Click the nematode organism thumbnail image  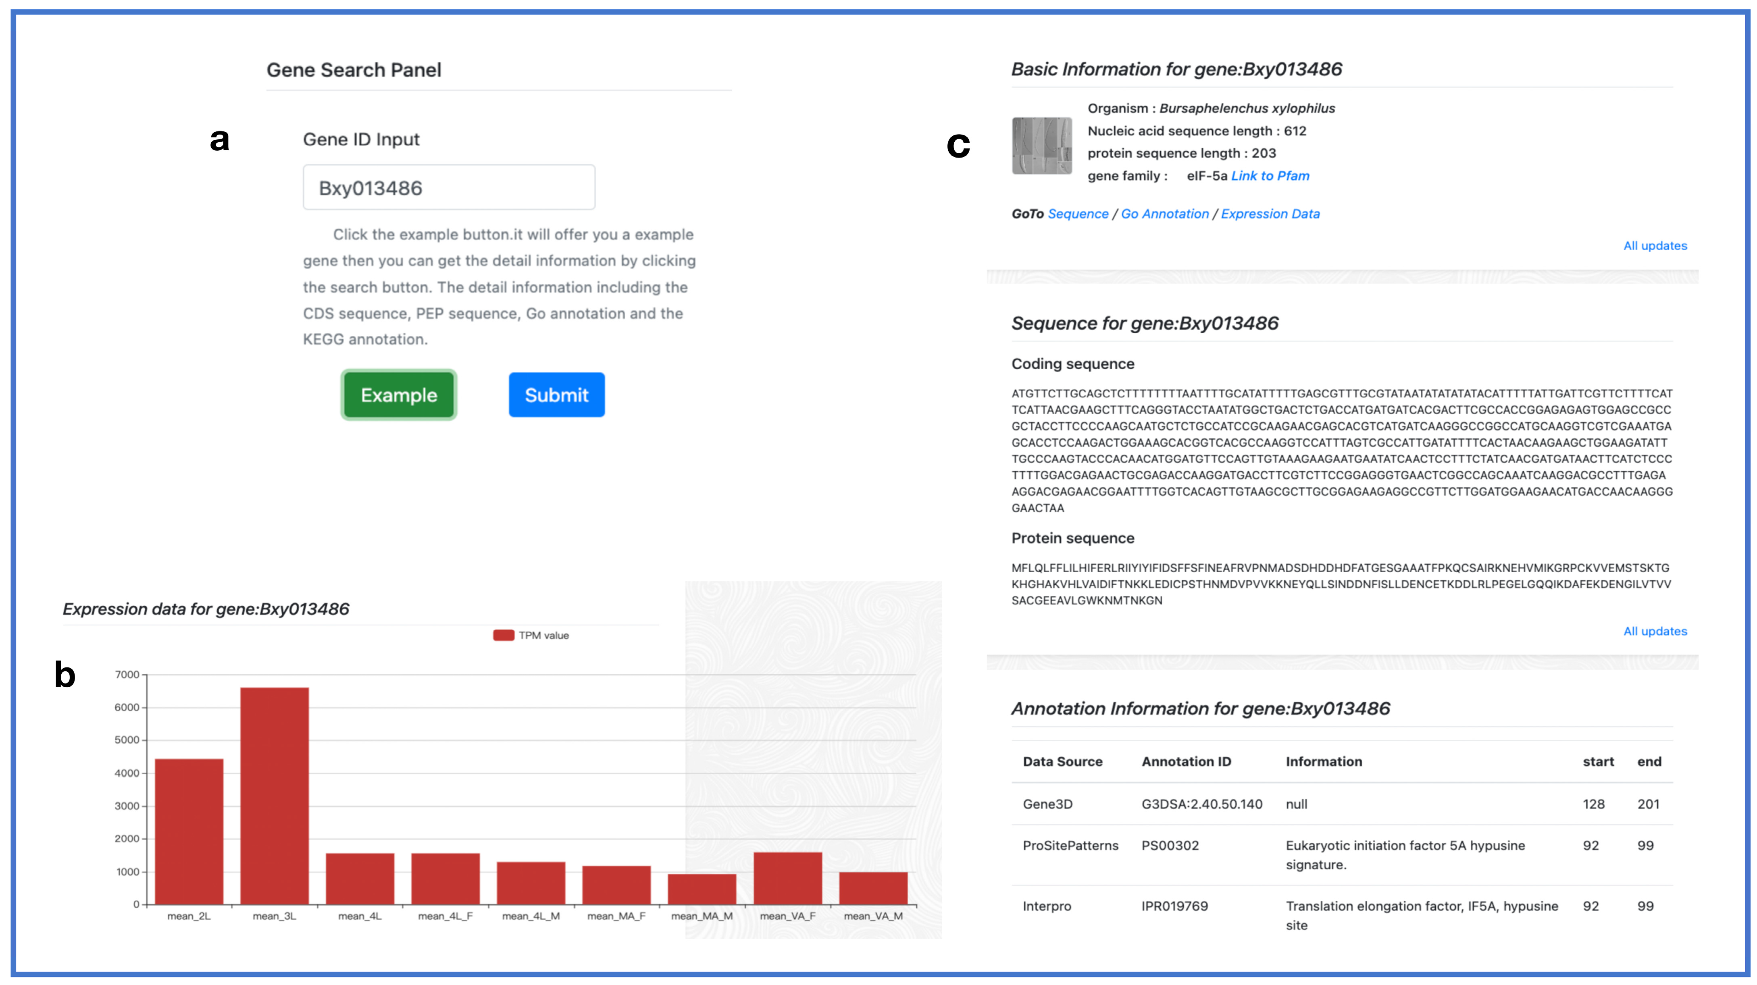1041,146
